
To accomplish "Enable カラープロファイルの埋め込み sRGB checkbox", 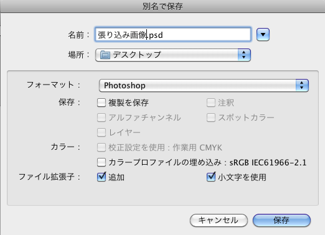I will [101, 162].
